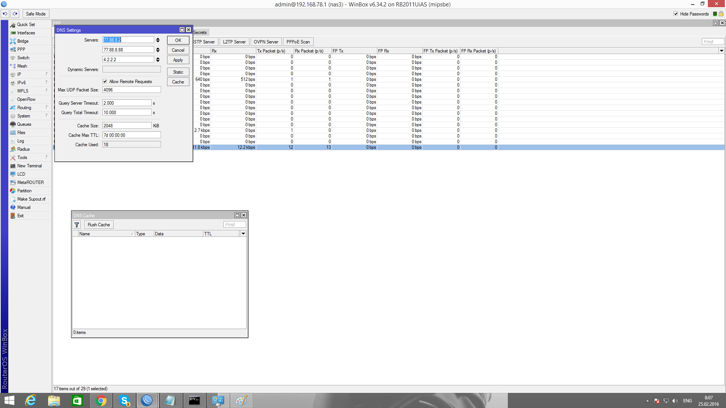Open DNS Cache column selector dropdown

(244, 234)
